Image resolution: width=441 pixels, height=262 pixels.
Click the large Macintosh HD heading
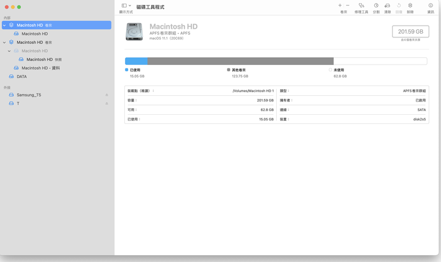click(x=173, y=26)
